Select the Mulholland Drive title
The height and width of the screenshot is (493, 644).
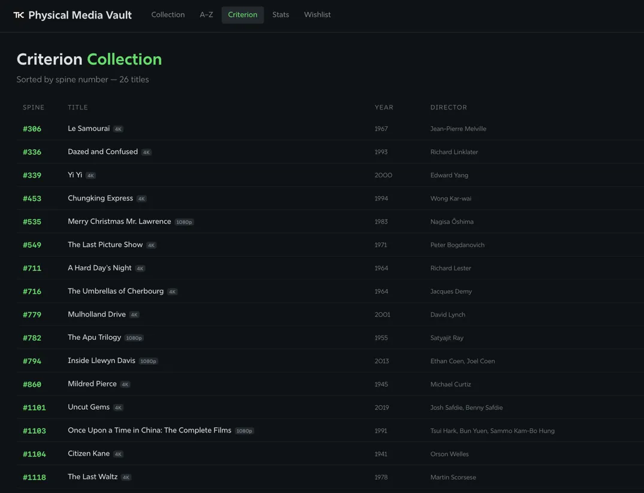[x=96, y=314]
